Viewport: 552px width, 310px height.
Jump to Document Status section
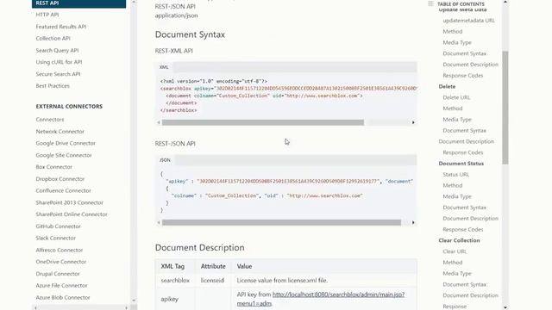click(461, 164)
